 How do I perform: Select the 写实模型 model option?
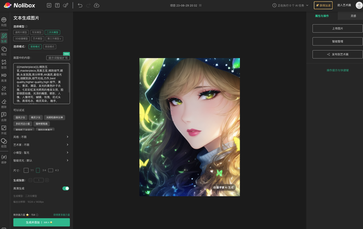click(x=36, y=33)
